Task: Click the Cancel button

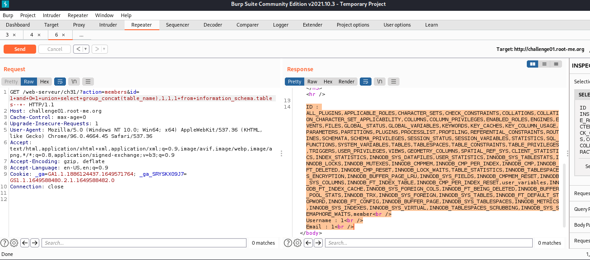Action: (55, 49)
